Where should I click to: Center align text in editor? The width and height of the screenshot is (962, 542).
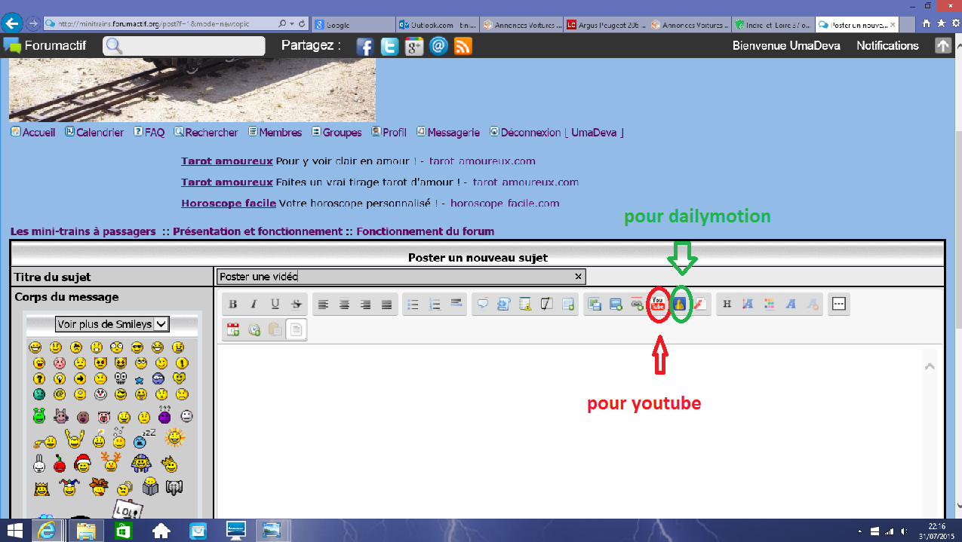(345, 305)
